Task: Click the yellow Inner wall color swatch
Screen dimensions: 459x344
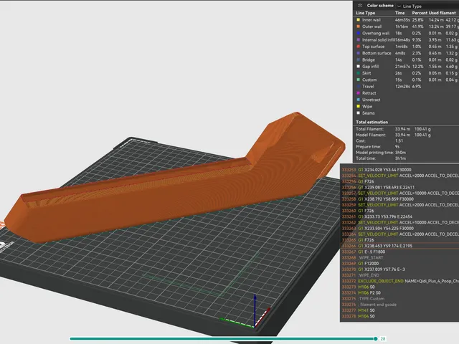Action: coord(358,20)
